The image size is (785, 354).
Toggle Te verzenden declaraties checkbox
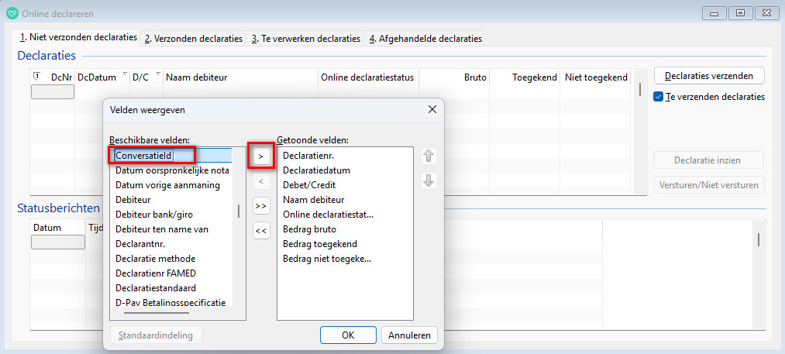659,97
